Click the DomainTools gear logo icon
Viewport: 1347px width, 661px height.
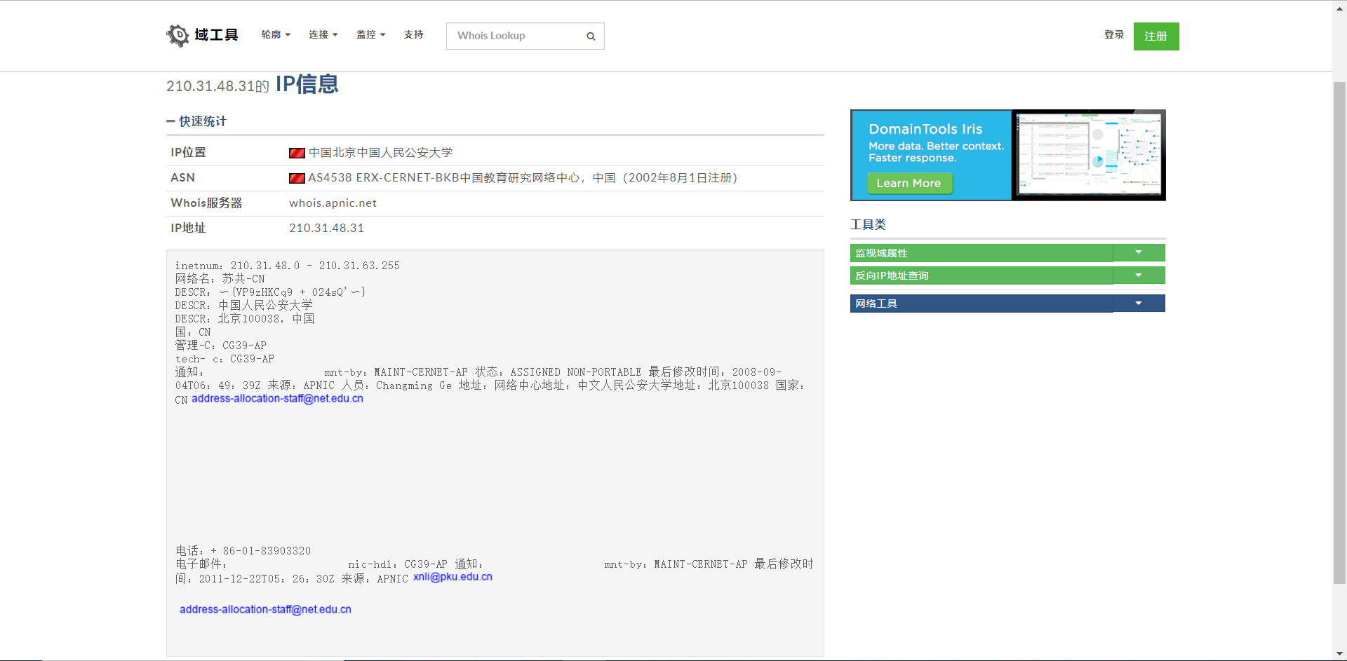point(177,35)
